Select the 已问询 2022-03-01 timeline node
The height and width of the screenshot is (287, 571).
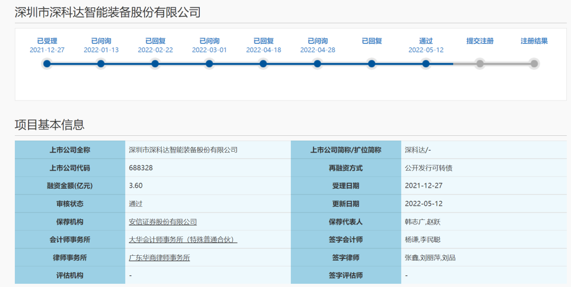[x=209, y=64]
